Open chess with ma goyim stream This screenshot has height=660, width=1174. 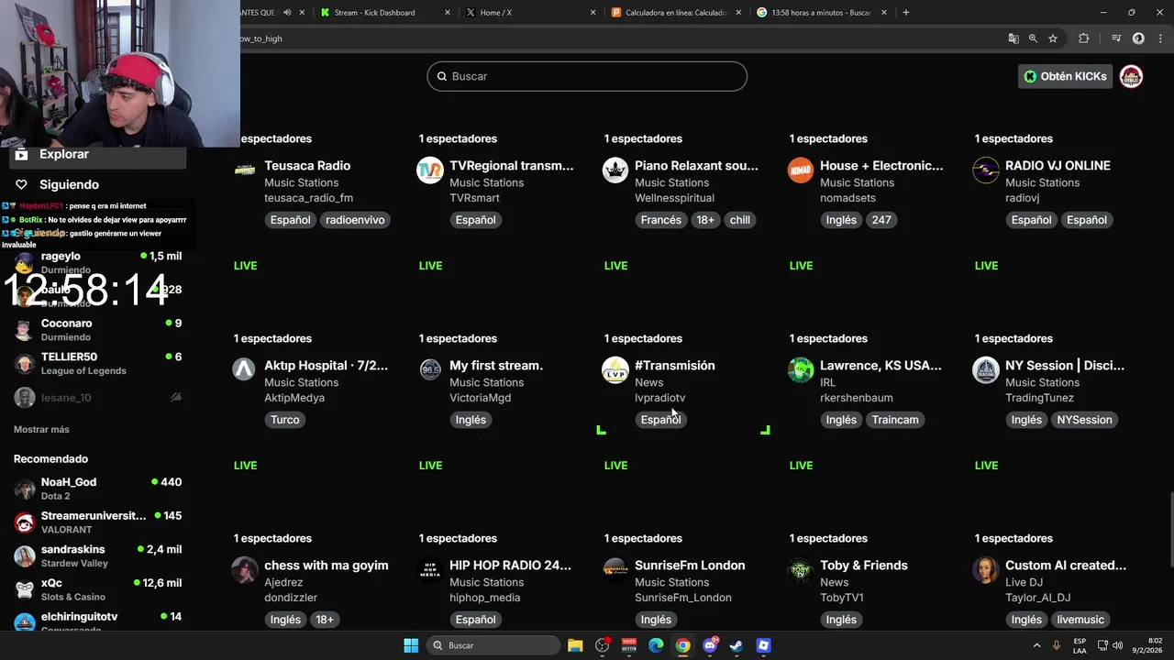coord(326,565)
